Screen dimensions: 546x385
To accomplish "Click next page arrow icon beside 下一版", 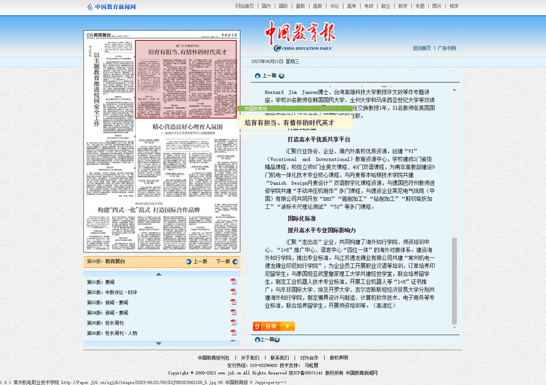I will [x=235, y=261].
